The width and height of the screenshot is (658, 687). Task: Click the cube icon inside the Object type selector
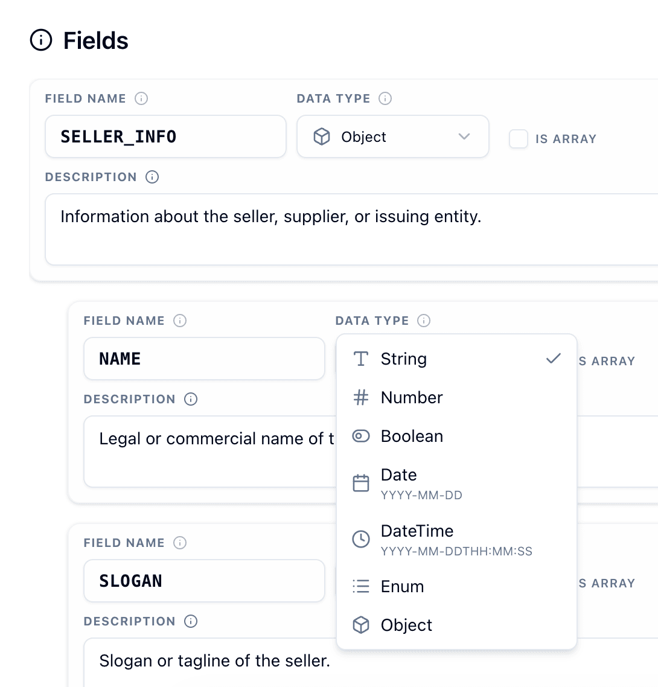coord(320,136)
